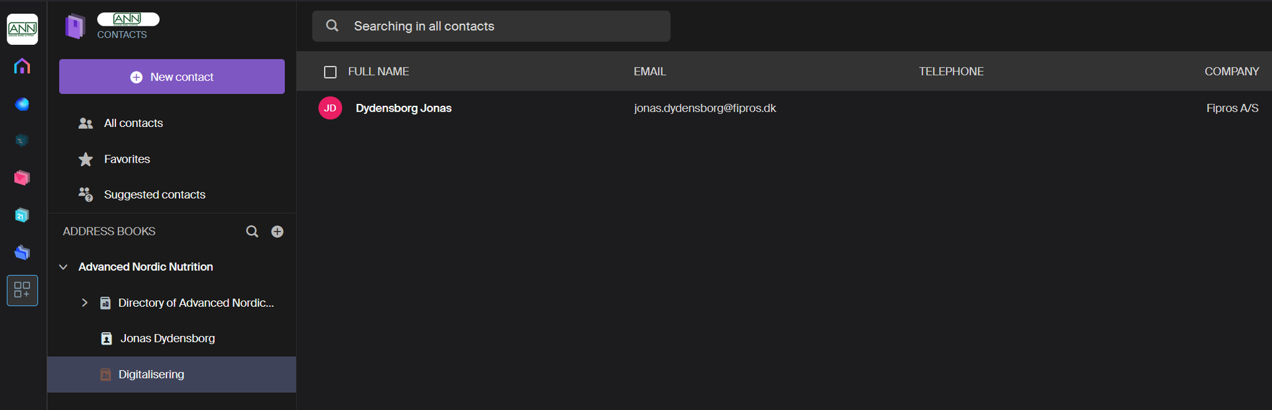The height and width of the screenshot is (410, 1272).
Task: Expand Directory of Advanced Nordic address book
Action: pos(84,303)
